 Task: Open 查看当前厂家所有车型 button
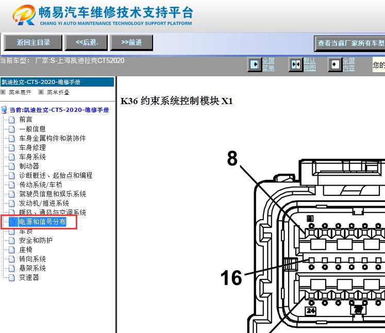[349, 43]
